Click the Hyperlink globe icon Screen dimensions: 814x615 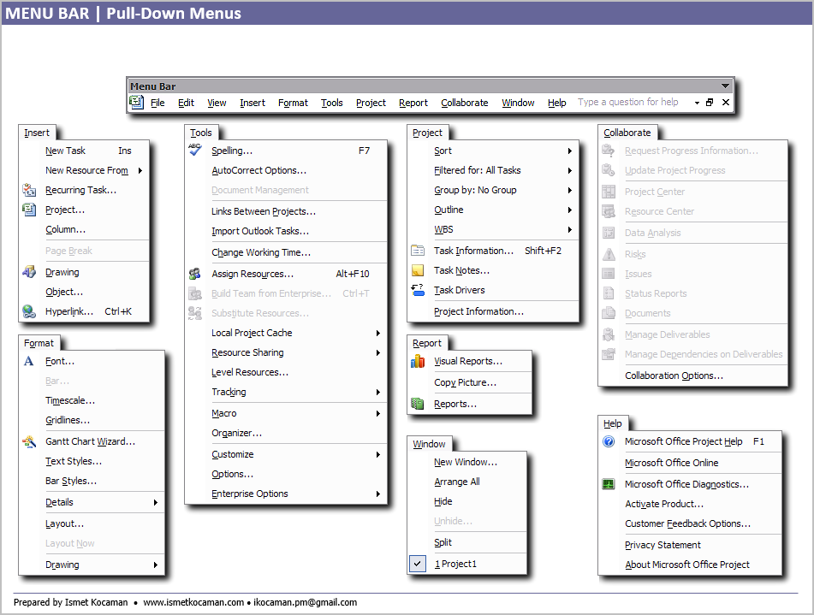[29, 312]
